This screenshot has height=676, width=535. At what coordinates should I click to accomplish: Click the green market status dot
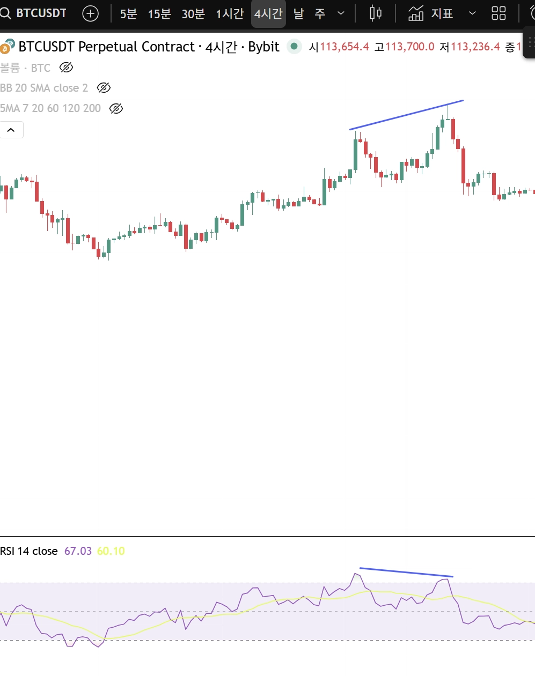point(294,47)
